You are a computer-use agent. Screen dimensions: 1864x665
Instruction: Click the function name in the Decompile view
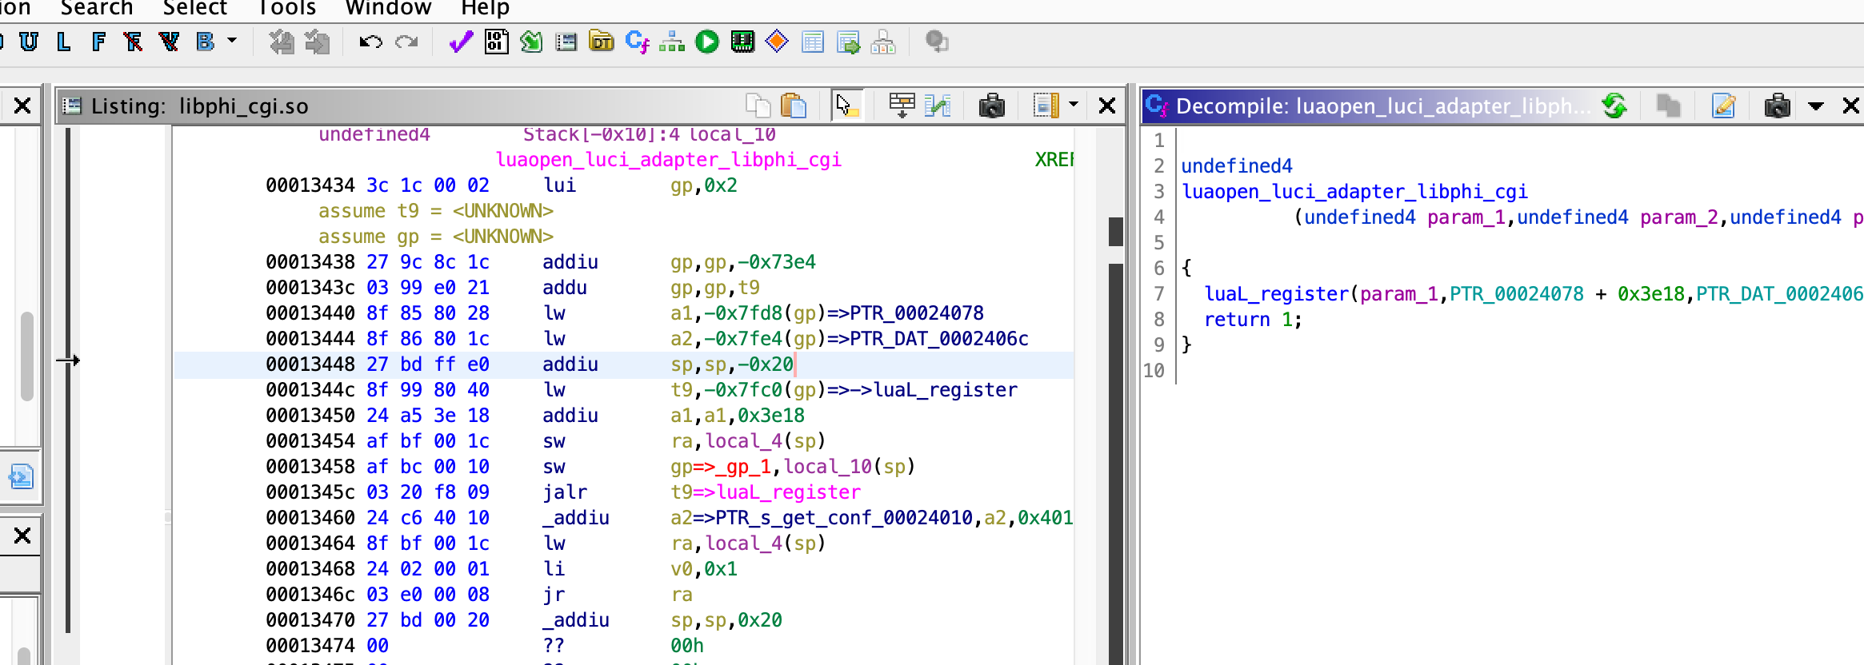1355,192
